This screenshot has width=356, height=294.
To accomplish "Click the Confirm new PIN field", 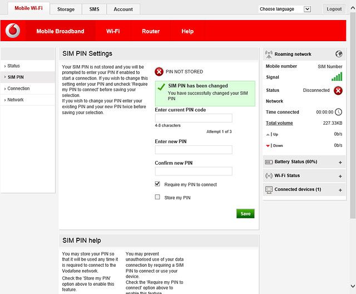I will coord(194,171).
